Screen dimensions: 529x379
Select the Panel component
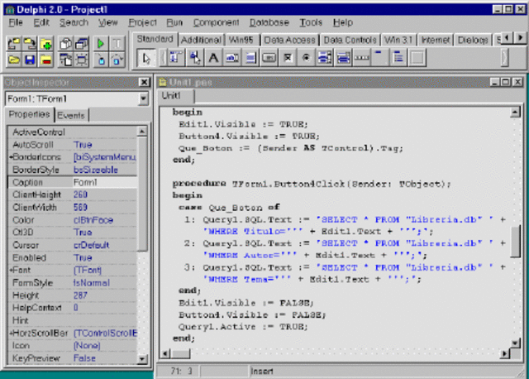(417, 58)
